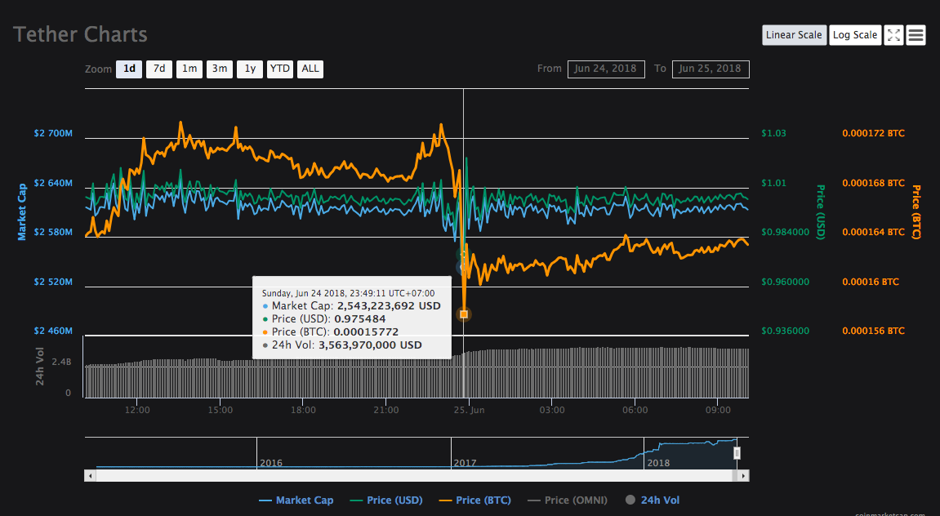
Task: Click the Tether Charts heading
Action: (80, 35)
